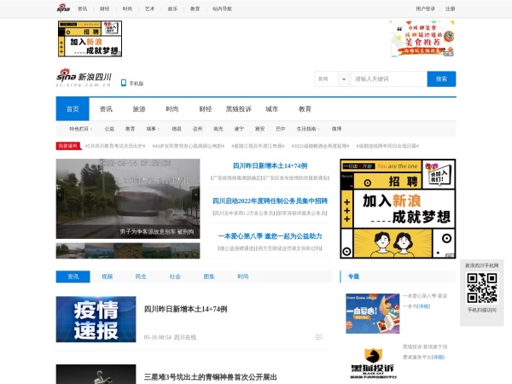Click the city link 遂宁
Screen dimensions: 512x384
pyautogui.click(x=239, y=129)
